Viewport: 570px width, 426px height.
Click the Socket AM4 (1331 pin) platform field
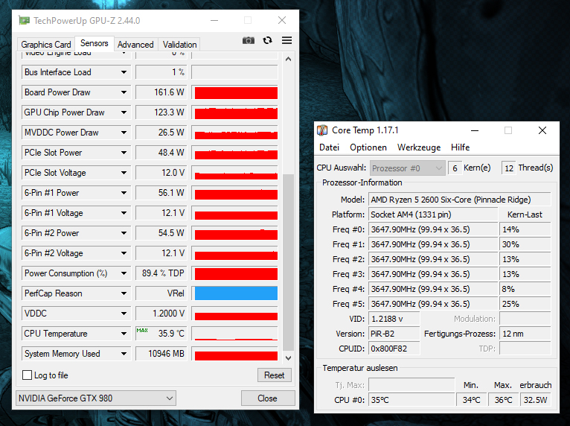tap(432, 214)
